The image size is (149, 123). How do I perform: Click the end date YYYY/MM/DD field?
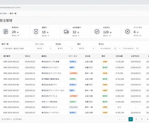tap(131, 49)
